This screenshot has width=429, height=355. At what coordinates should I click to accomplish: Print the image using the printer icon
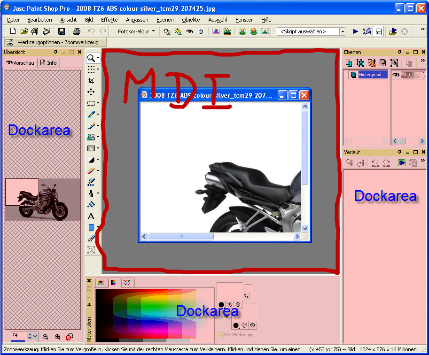[76, 31]
